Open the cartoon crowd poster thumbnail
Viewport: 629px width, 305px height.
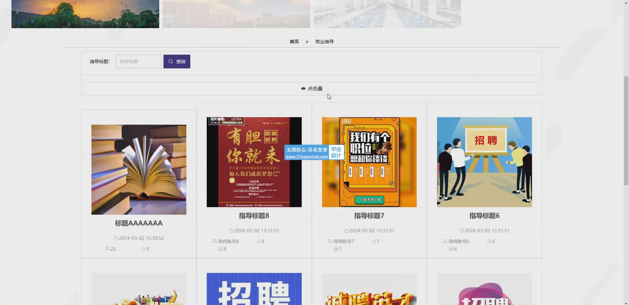pos(139,289)
